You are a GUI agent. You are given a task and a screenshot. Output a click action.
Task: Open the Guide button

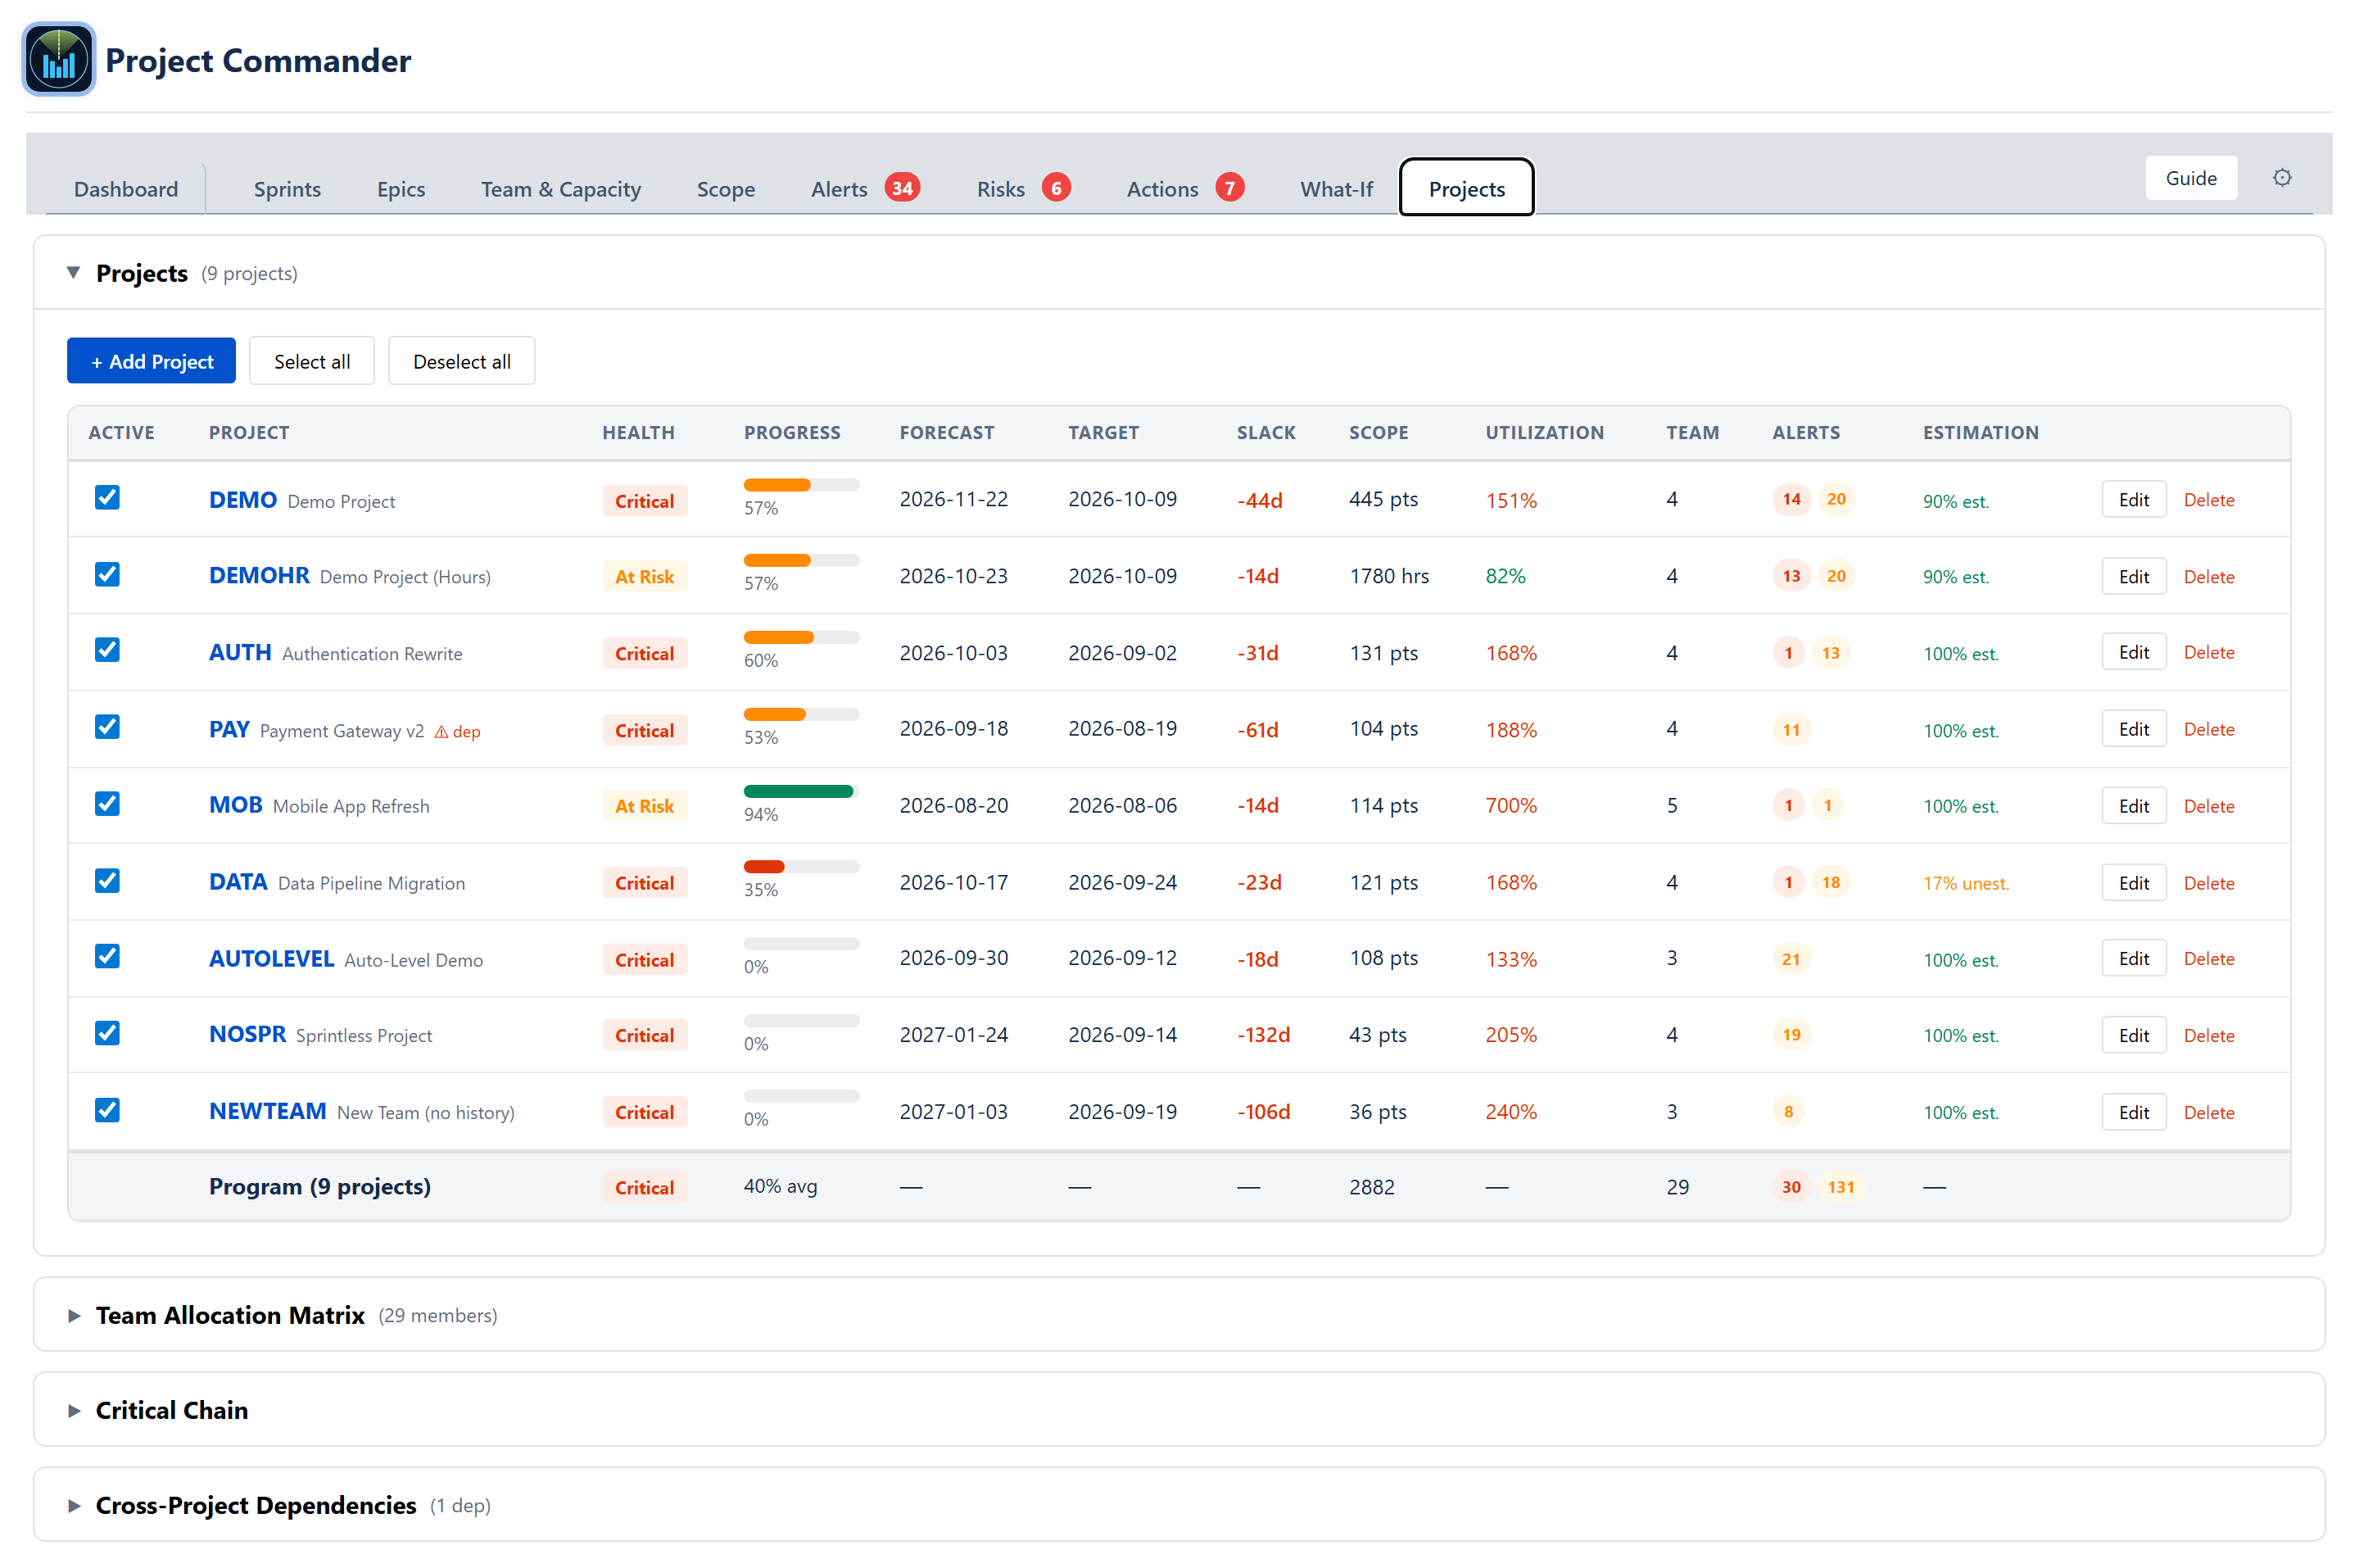pyautogui.click(x=2191, y=178)
